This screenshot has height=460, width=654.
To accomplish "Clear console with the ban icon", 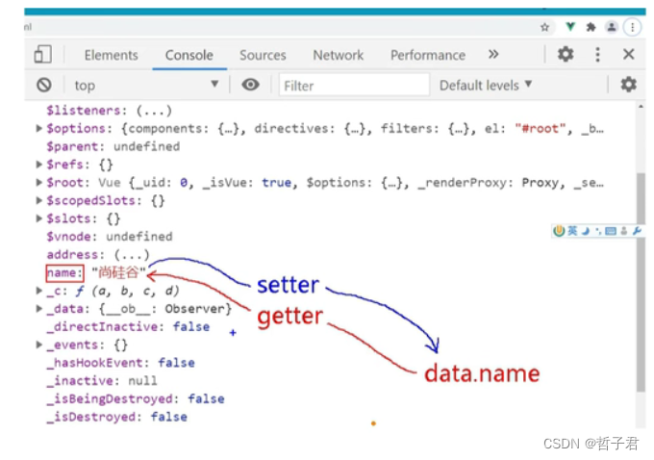I will point(44,85).
